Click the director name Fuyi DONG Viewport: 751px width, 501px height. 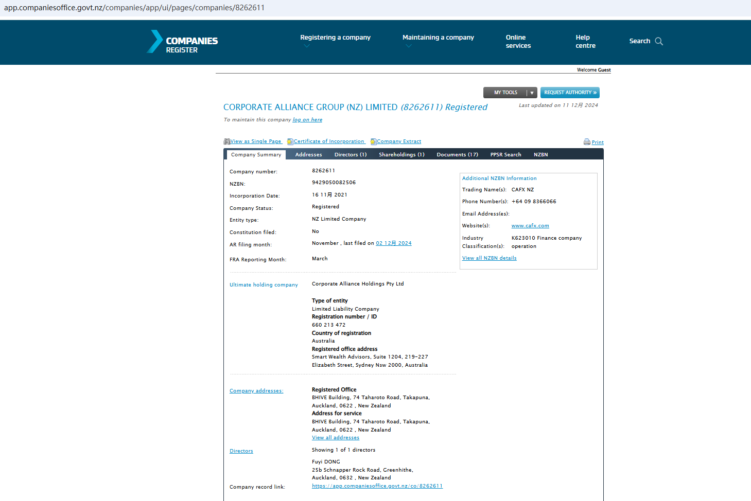326,462
